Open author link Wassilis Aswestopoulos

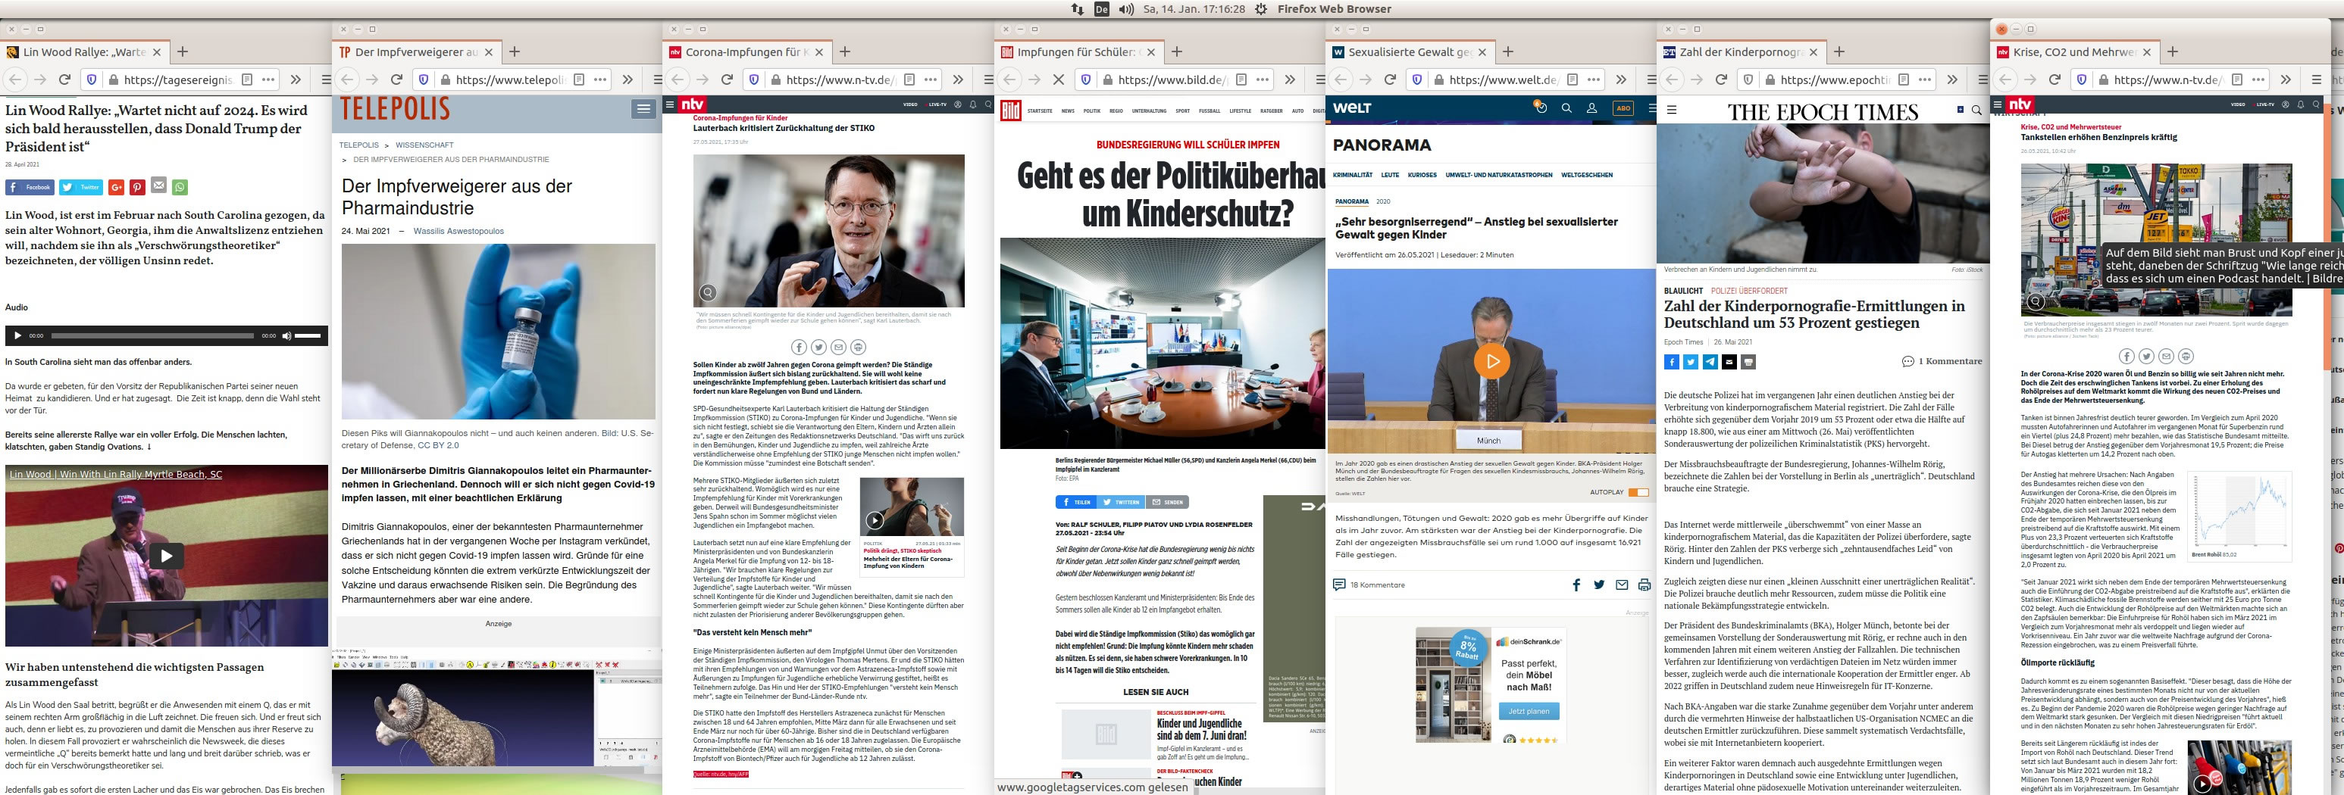(x=458, y=231)
